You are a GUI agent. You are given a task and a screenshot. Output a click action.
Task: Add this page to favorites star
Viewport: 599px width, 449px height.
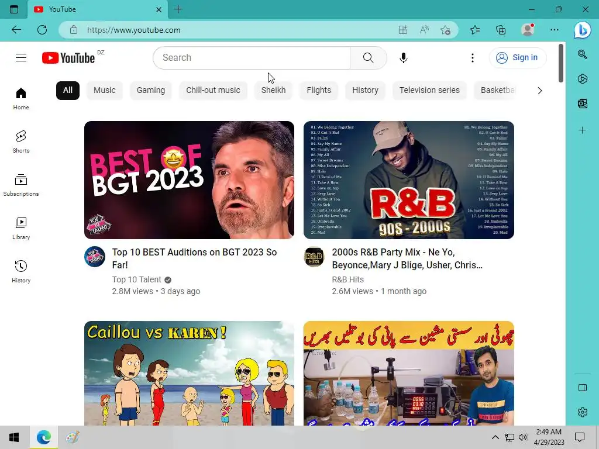point(445,30)
